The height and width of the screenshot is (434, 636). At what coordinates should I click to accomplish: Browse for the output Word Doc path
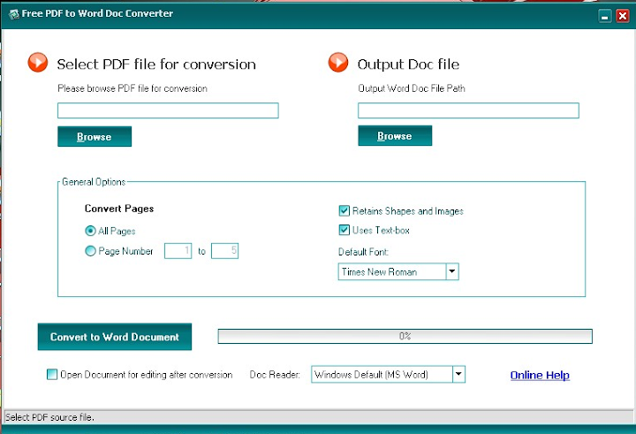pyautogui.click(x=395, y=135)
